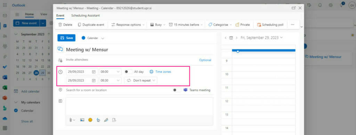
Task: Open the app launcher grid icon
Action: tap(5, 5)
